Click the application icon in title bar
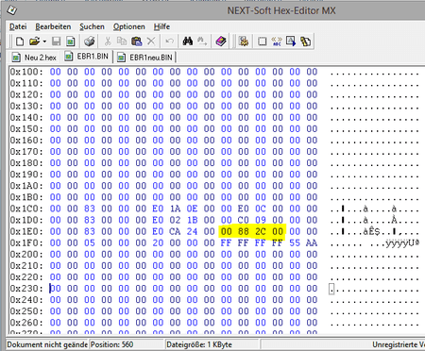425x351 pixels. (11, 10)
